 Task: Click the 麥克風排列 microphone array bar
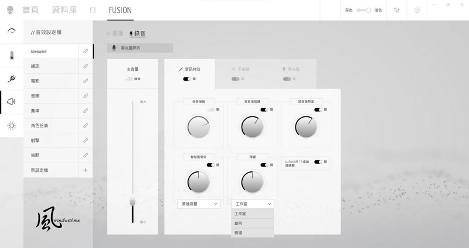[140, 48]
